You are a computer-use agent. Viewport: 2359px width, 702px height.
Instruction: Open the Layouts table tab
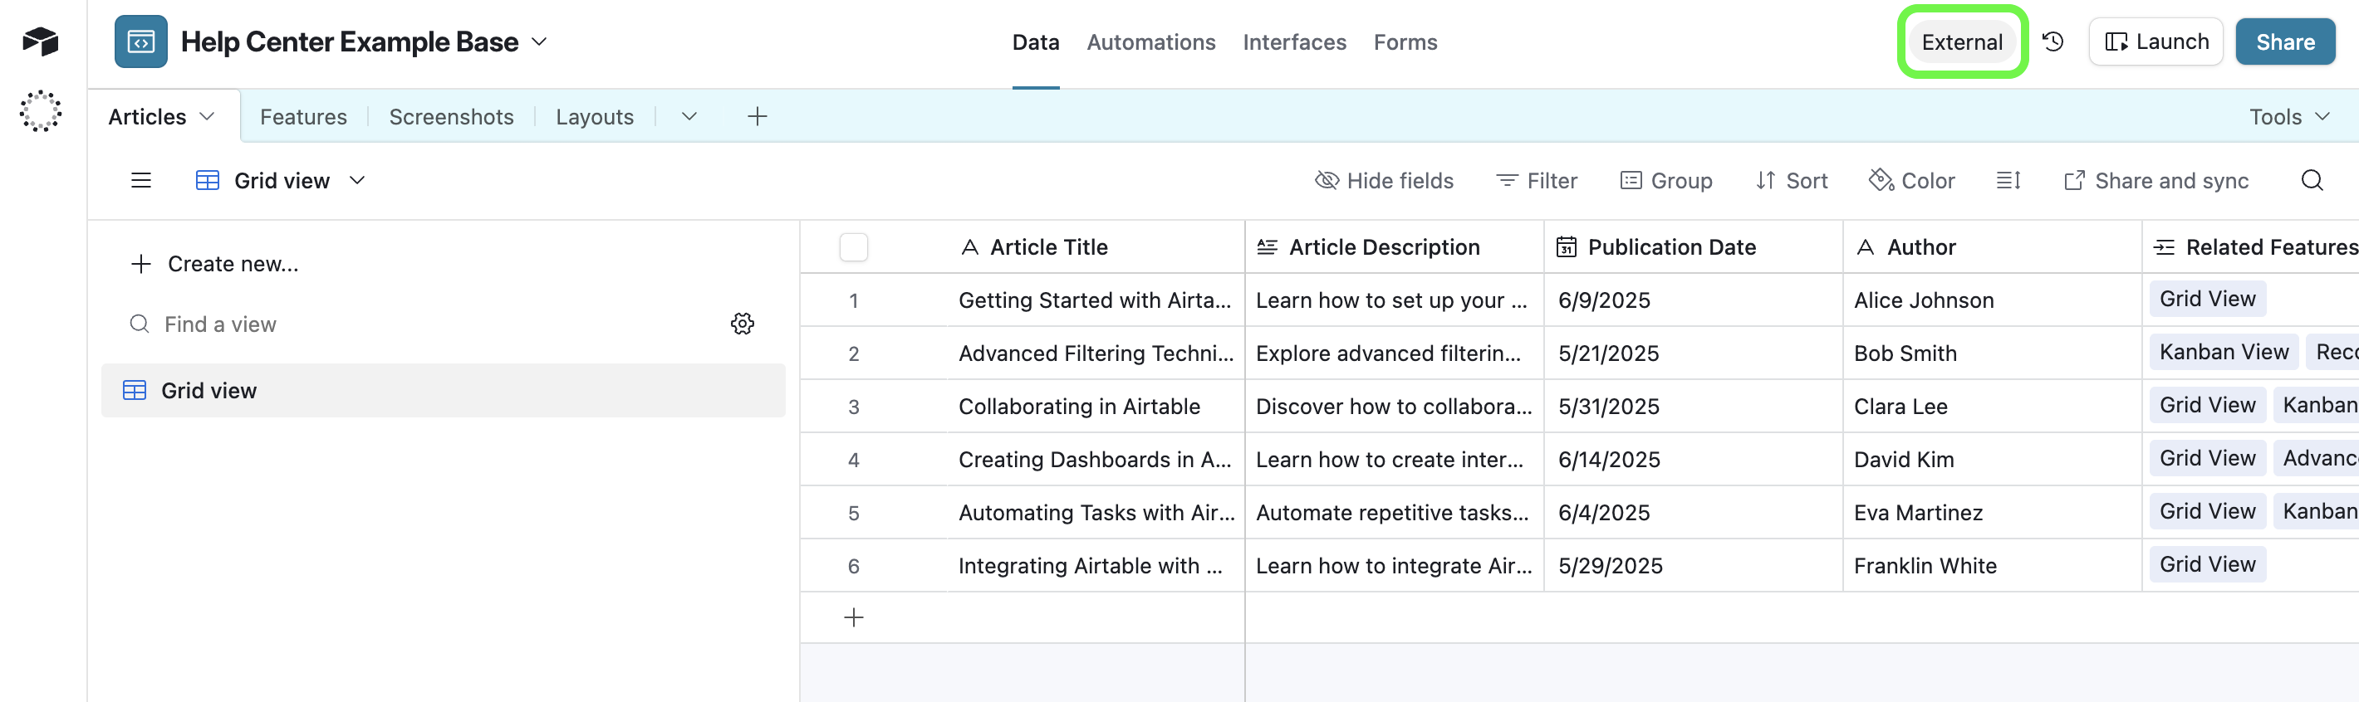coord(595,116)
